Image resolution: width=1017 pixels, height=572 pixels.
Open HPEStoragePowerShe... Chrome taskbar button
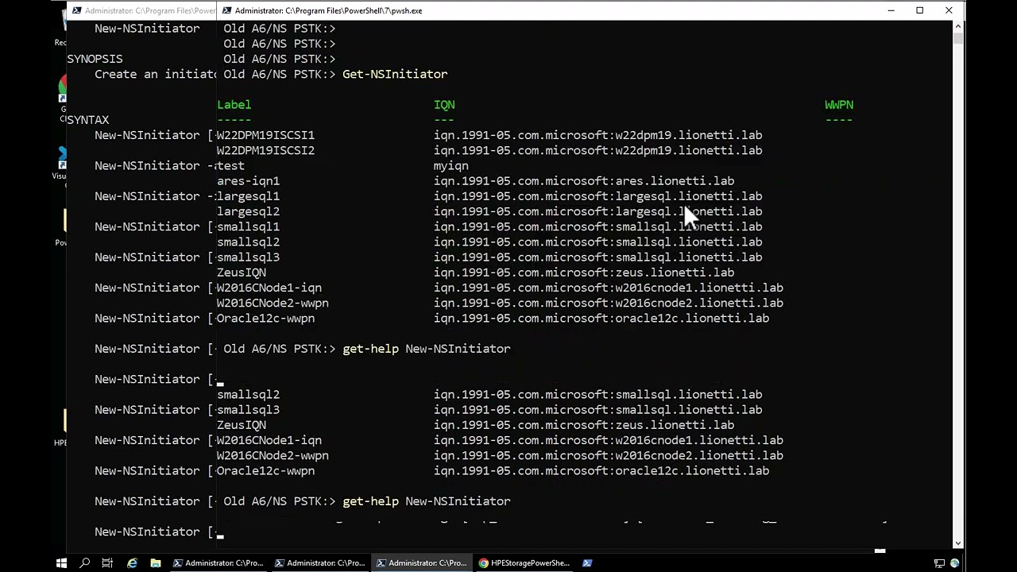tap(524, 562)
